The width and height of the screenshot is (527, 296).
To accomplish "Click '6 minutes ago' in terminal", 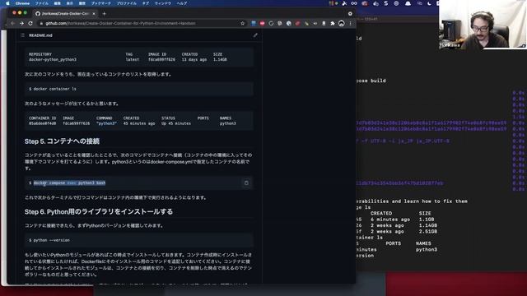I will 390,220.
